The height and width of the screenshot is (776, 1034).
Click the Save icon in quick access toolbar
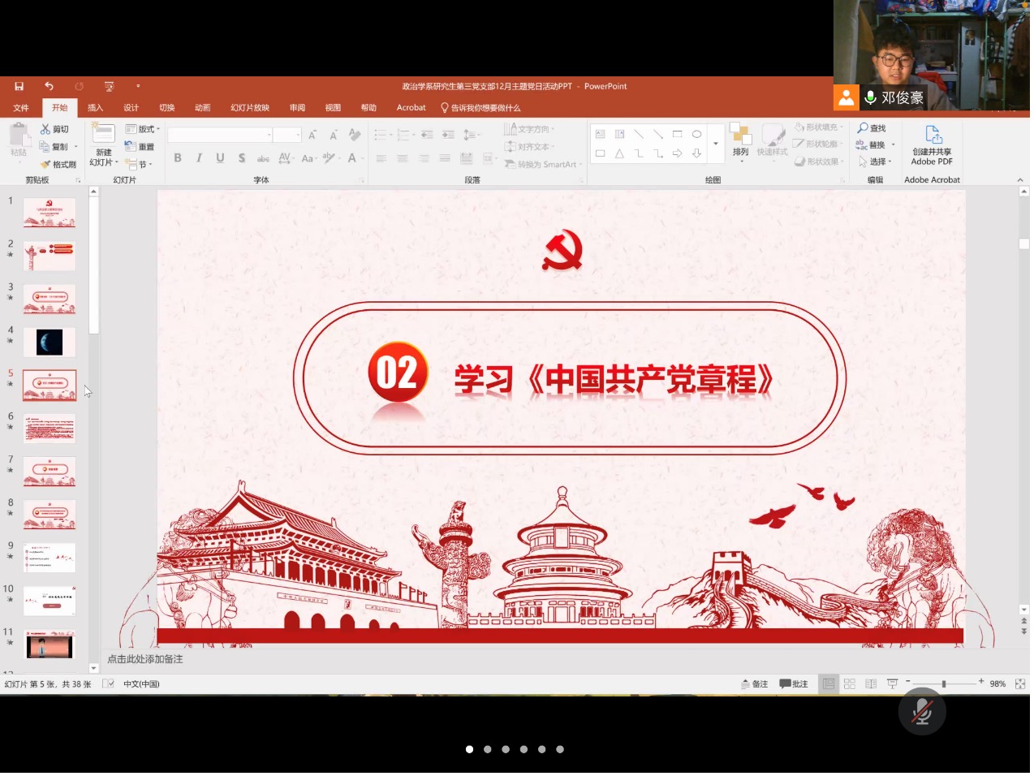click(19, 86)
